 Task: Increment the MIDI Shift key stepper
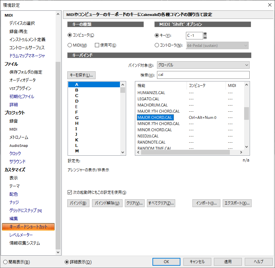tap(205, 34)
